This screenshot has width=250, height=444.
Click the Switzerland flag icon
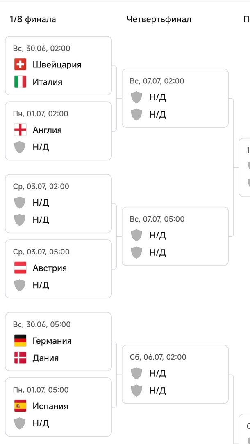point(20,65)
